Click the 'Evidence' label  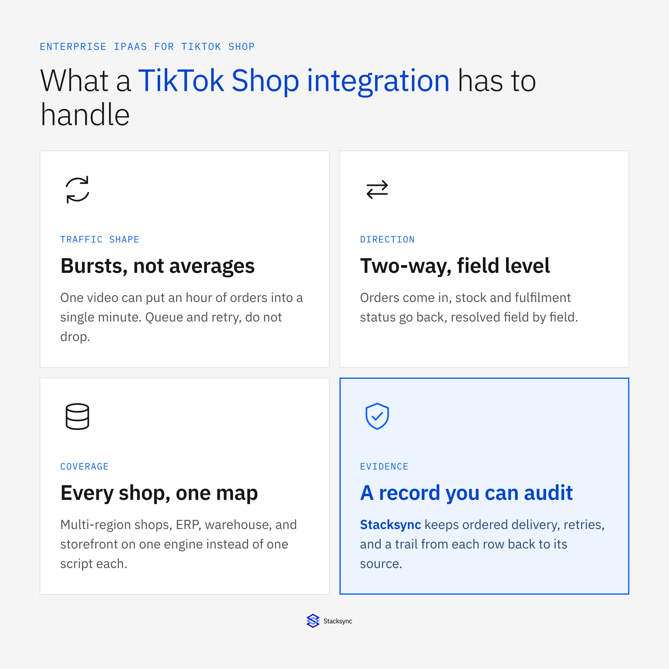(384, 466)
